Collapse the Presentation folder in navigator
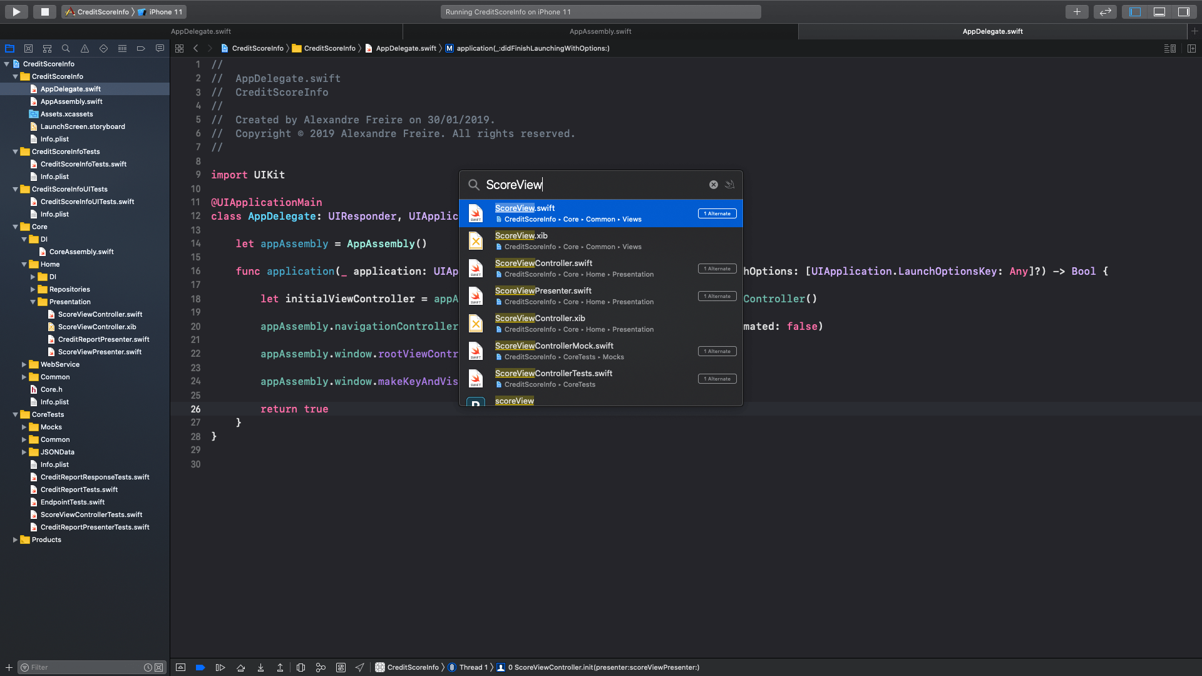 pyautogui.click(x=33, y=302)
